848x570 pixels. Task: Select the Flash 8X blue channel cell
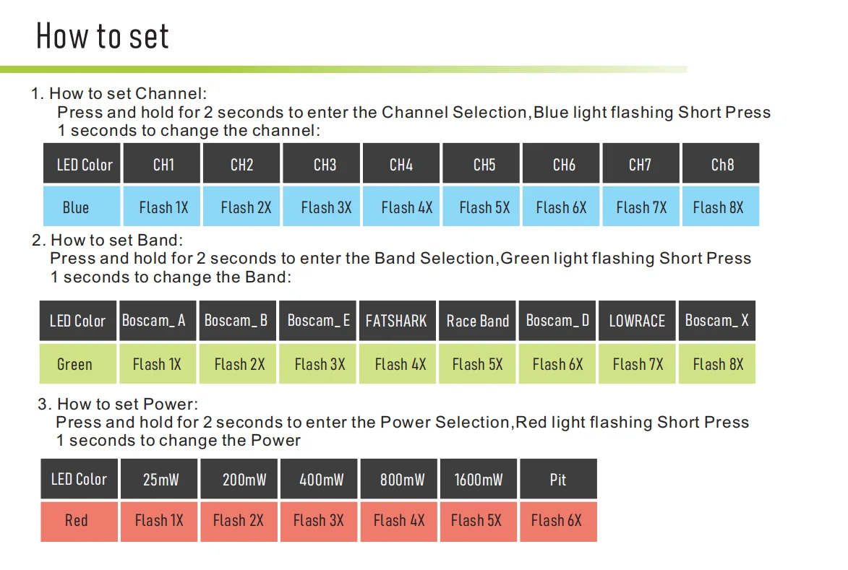[720, 207]
